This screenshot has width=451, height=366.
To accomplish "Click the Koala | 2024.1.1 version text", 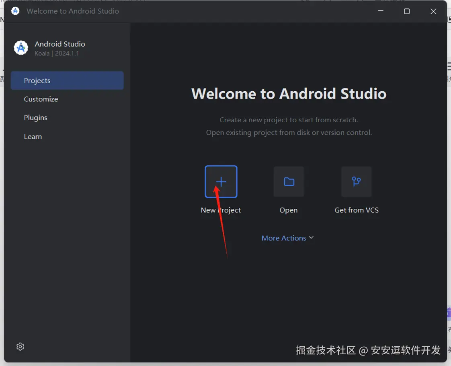I will click(x=57, y=53).
